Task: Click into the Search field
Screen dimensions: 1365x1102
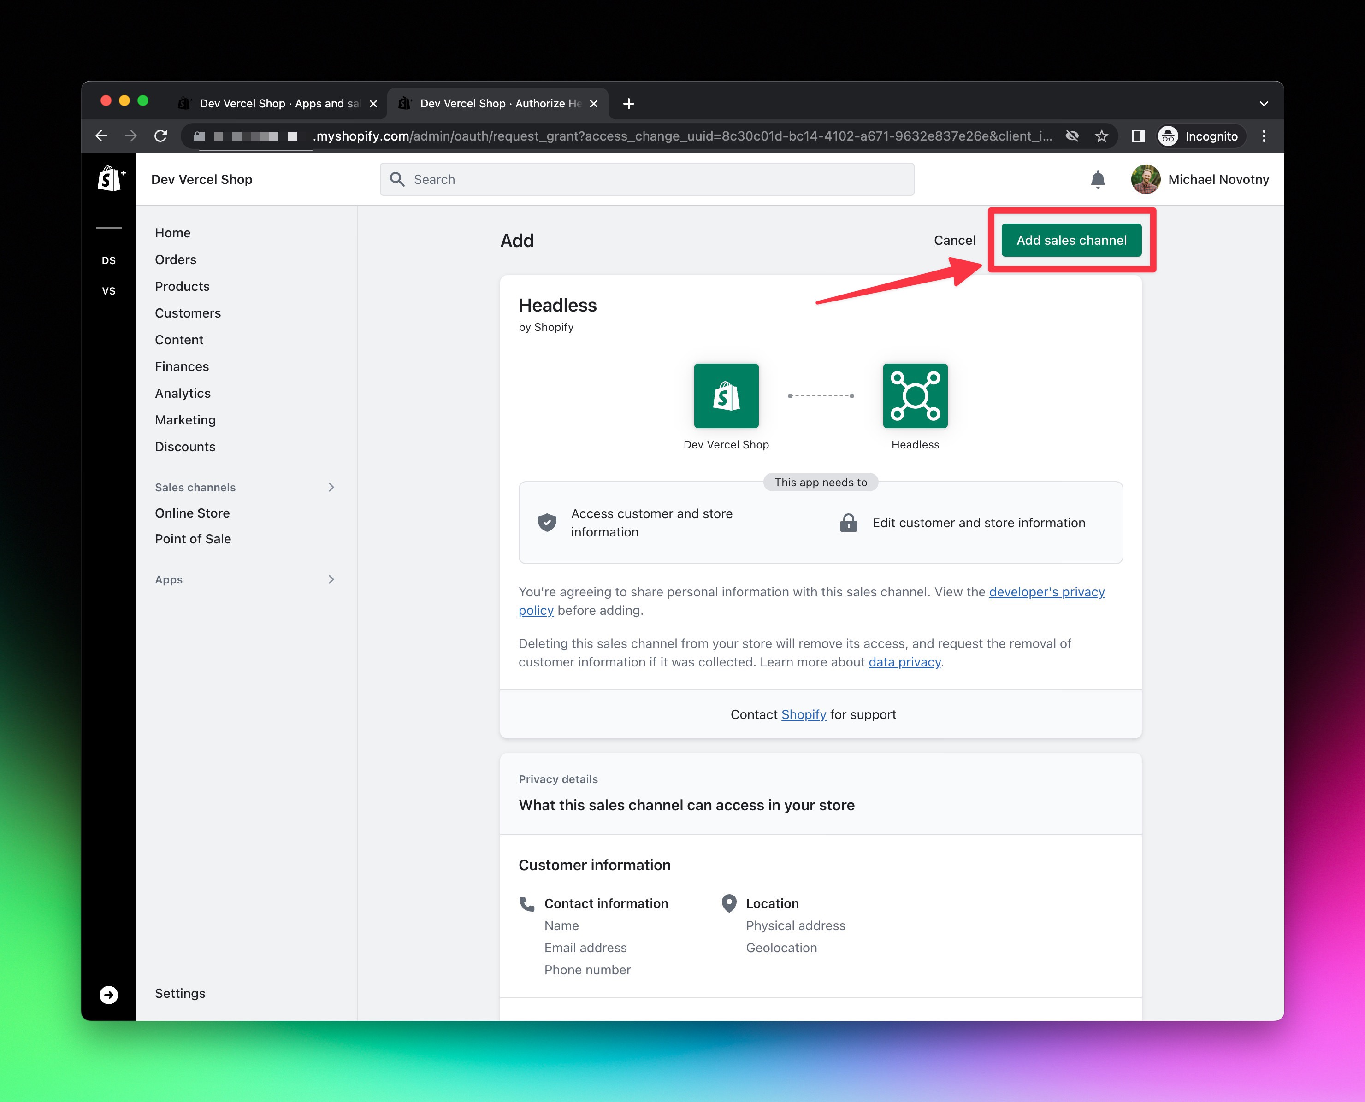Action: tap(647, 179)
